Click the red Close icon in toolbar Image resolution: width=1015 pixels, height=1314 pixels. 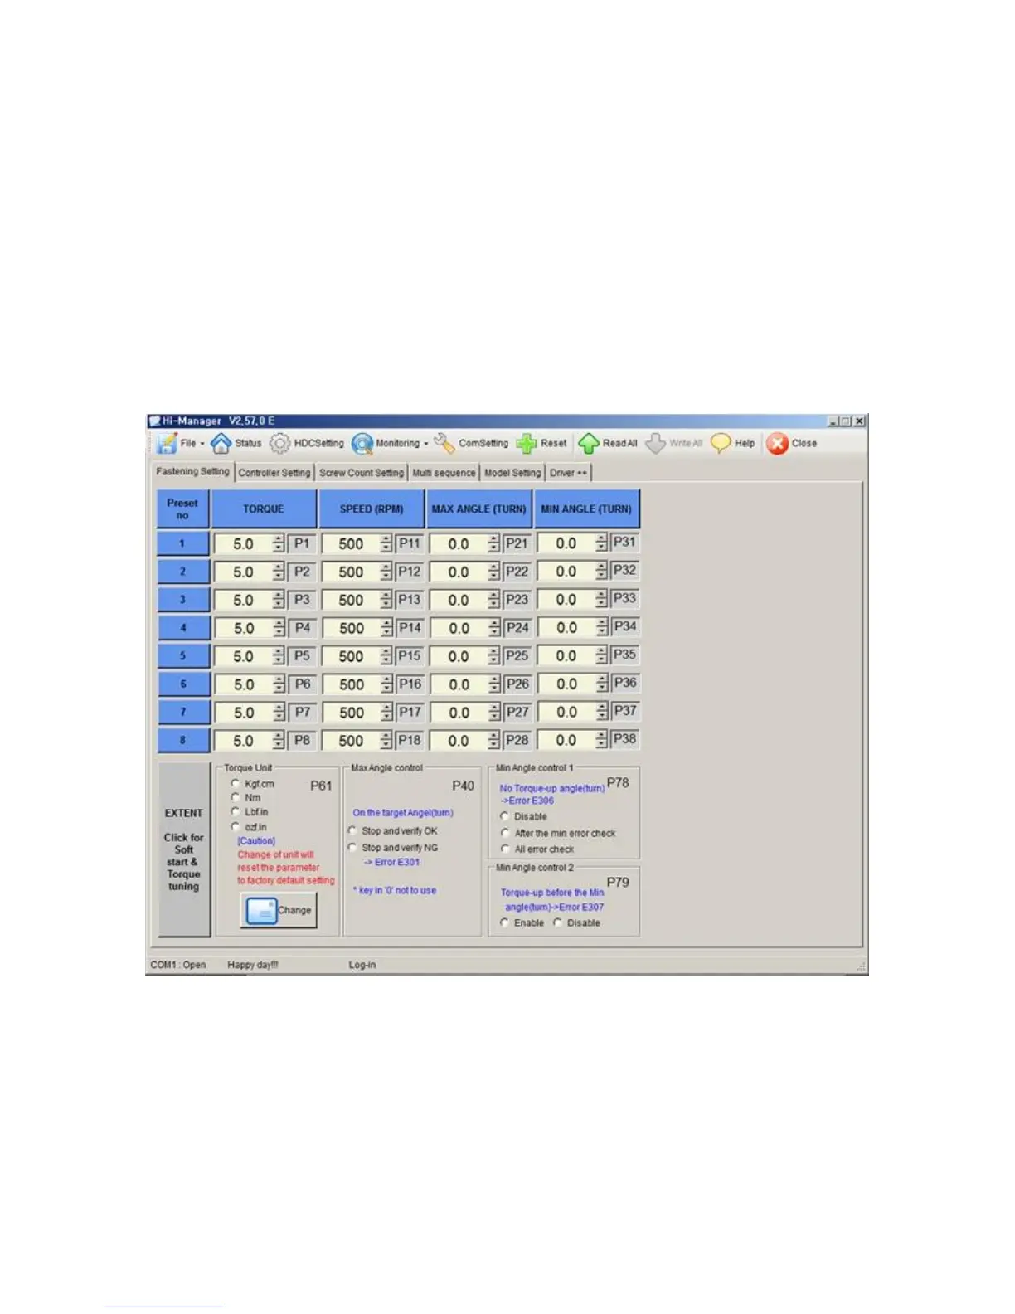(777, 444)
